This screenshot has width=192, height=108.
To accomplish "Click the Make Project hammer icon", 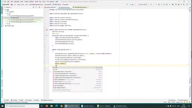I will pyautogui.click(x=127, y=4).
